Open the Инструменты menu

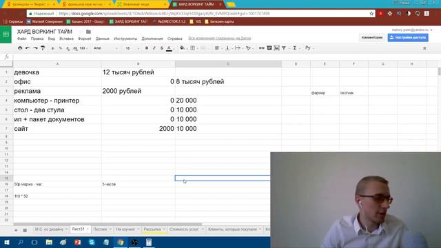(x=125, y=39)
